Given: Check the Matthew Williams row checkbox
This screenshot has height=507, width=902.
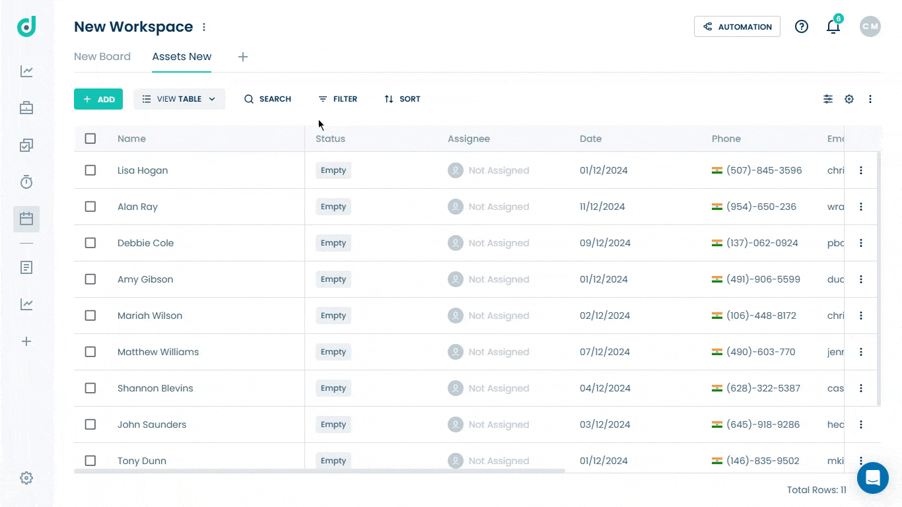Looking at the screenshot, I should pyautogui.click(x=90, y=352).
